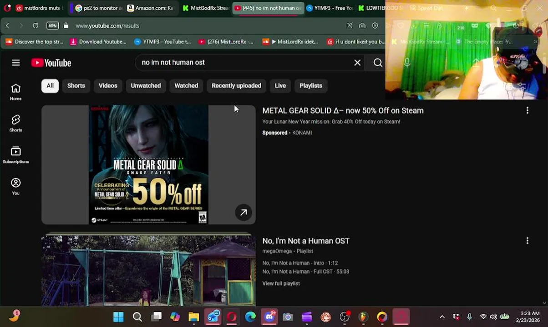The height and width of the screenshot is (327, 548).
Task: Show site info via the padlock icon
Action: coord(66,25)
